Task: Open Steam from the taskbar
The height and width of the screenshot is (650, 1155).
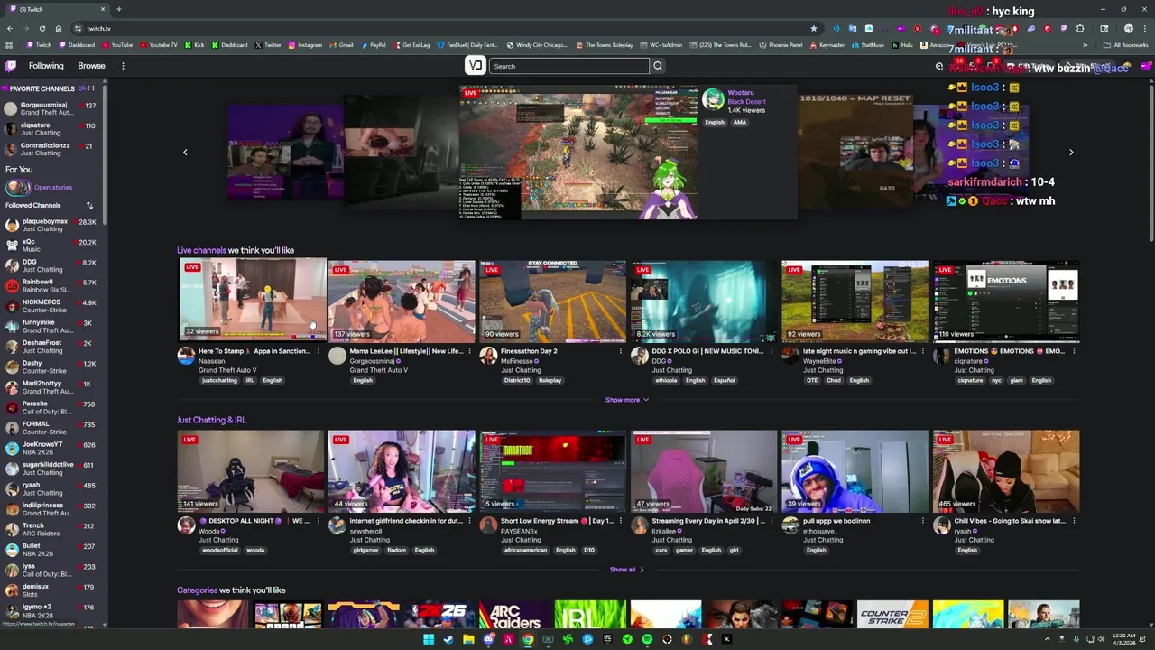Action: pyautogui.click(x=448, y=639)
